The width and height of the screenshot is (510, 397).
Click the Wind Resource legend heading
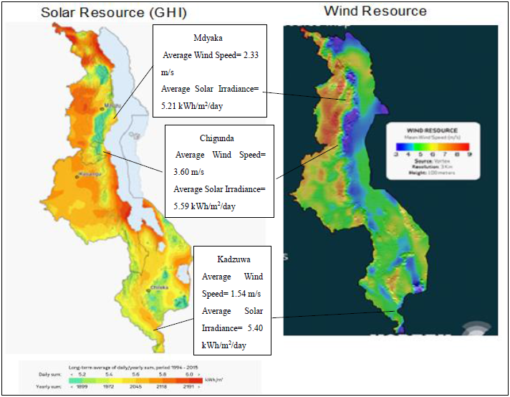[x=433, y=130]
